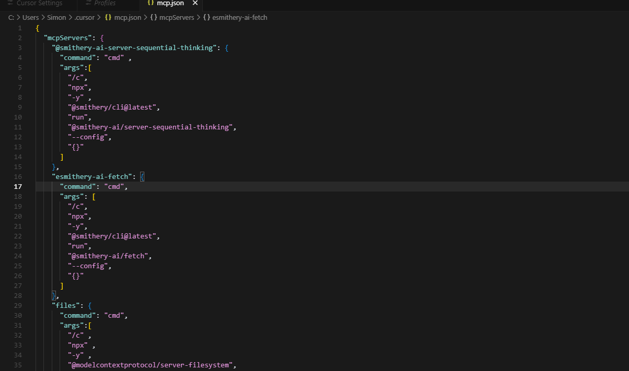The height and width of the screenshot is (371, 629).
Task: Click "--config" string on line 12
Action: pyautogui.click(x=88, y=137)
